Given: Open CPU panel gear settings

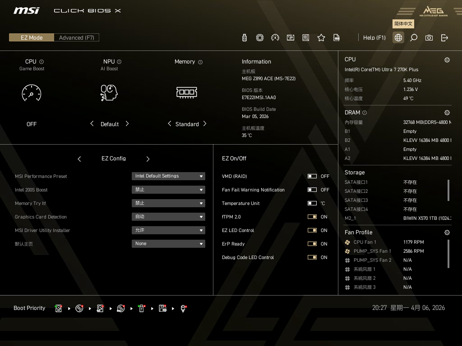Looking at the screenshot, I should tap(447, 60).
